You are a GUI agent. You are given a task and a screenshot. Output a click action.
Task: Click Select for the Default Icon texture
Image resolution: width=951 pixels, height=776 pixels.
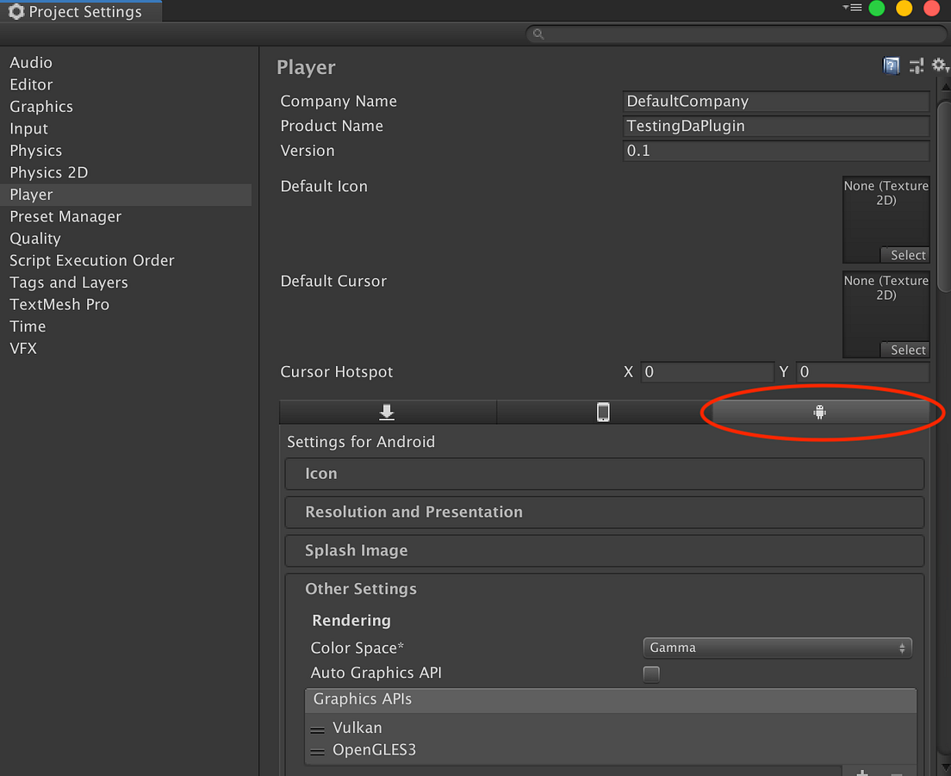point(905,255)
